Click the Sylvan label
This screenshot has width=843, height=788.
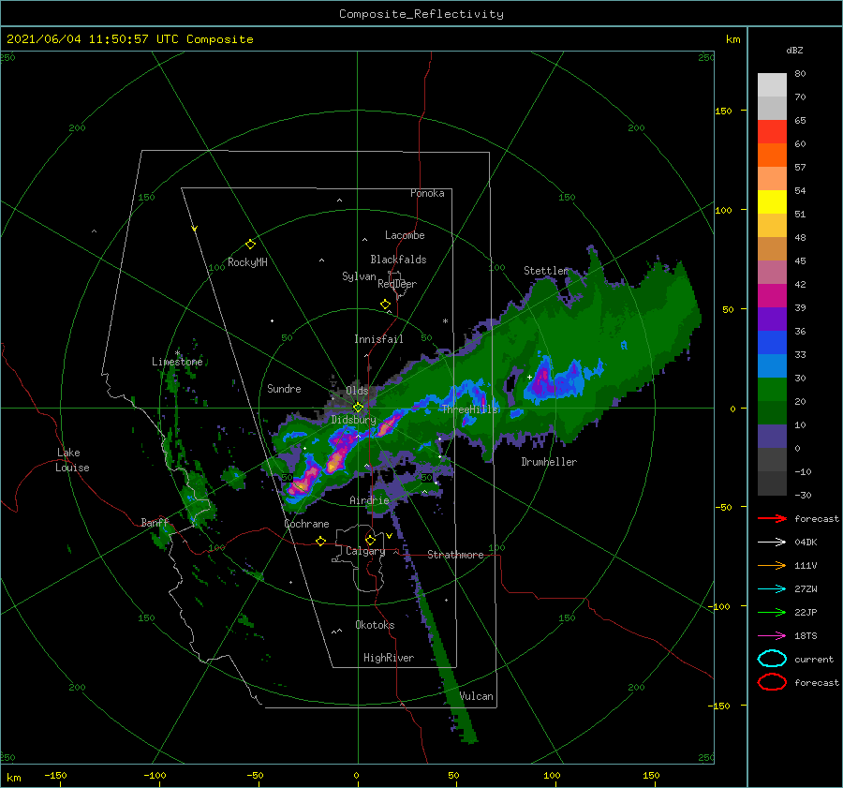pyautogui.click(x=359, y=276)
